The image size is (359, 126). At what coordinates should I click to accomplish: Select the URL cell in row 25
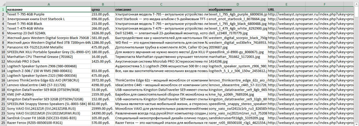[286, 123]
